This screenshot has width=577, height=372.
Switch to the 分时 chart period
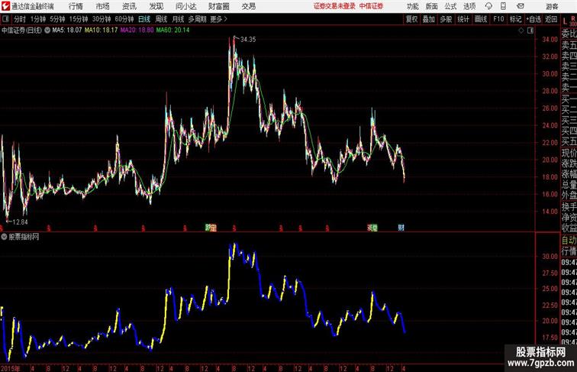click(20, 19)
